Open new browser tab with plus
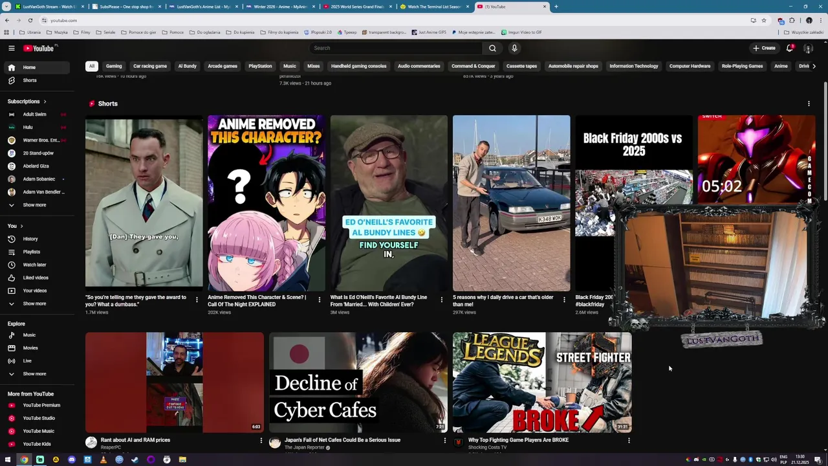The height and width of the screenshot is (466, 828). 556,6
